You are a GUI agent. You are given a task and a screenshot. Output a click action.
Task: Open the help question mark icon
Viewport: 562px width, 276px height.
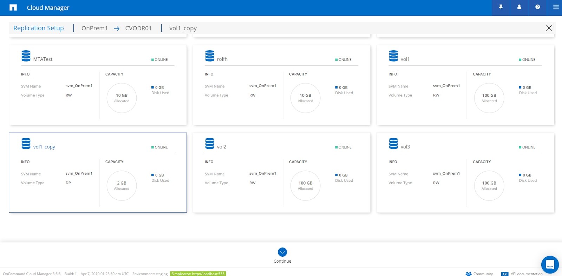pos(537,7)
